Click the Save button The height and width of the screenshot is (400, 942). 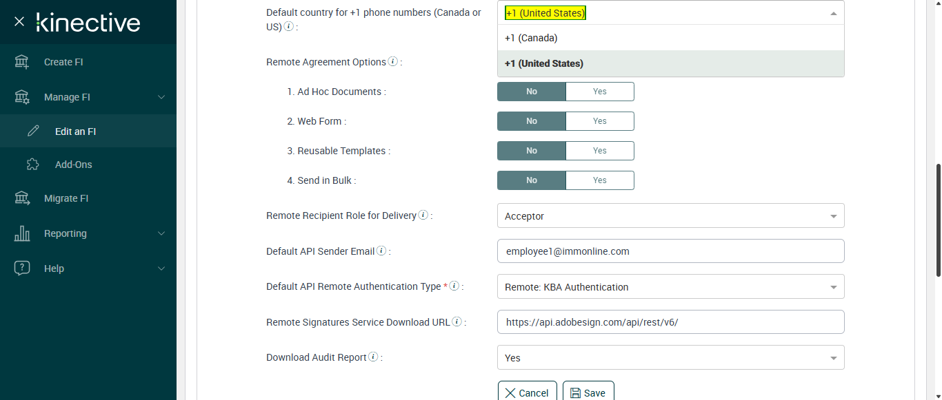[x=588, y=392]
